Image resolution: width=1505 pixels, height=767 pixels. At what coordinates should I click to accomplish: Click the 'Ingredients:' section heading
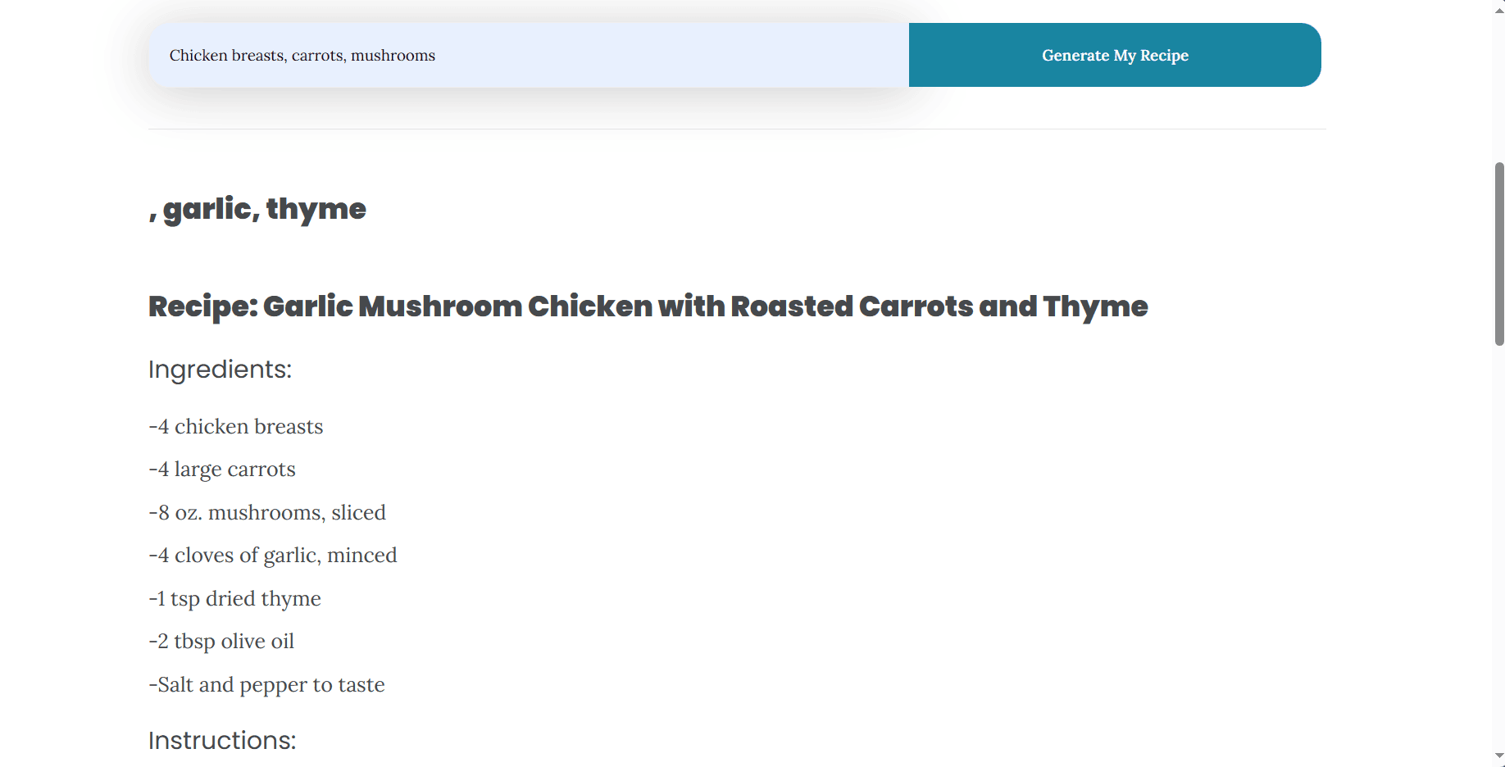[219, 370]
